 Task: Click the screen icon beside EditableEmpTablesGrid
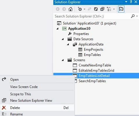pyautogui.click(x=75, y=71)
